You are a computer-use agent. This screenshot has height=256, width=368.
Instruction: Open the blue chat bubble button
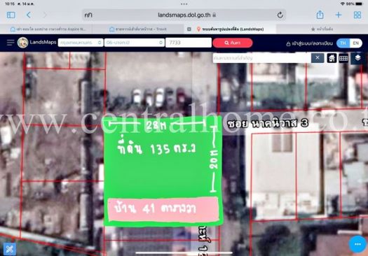[357, 244]
